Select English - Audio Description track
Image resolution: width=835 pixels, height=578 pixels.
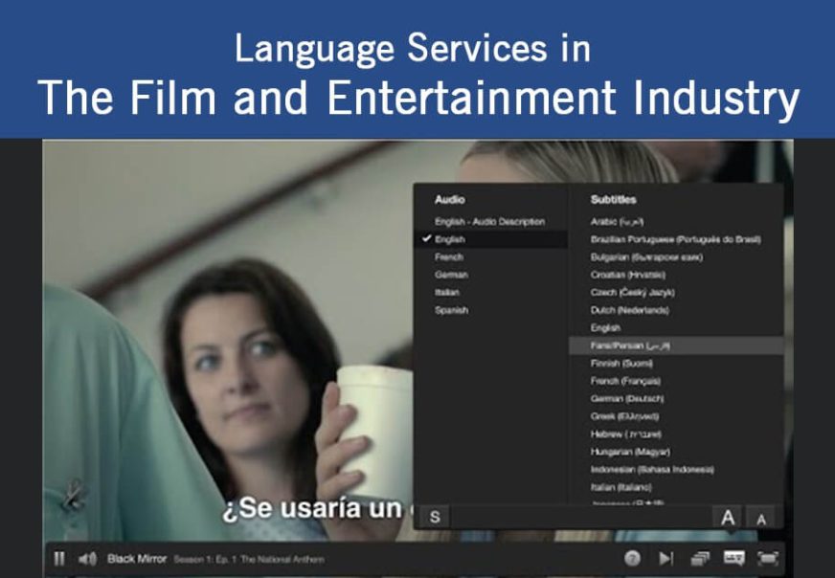point(489,221)
